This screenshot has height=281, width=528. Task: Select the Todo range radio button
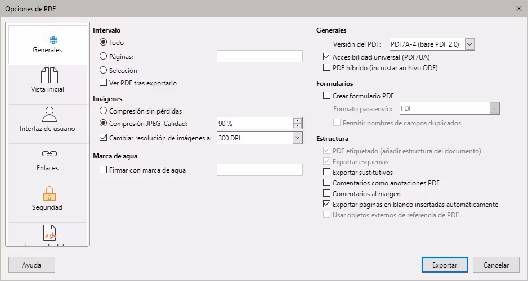pyautogui.click(x=104, y=42)
